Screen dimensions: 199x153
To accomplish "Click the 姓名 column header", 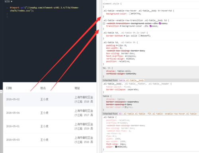I will point(43,88).
